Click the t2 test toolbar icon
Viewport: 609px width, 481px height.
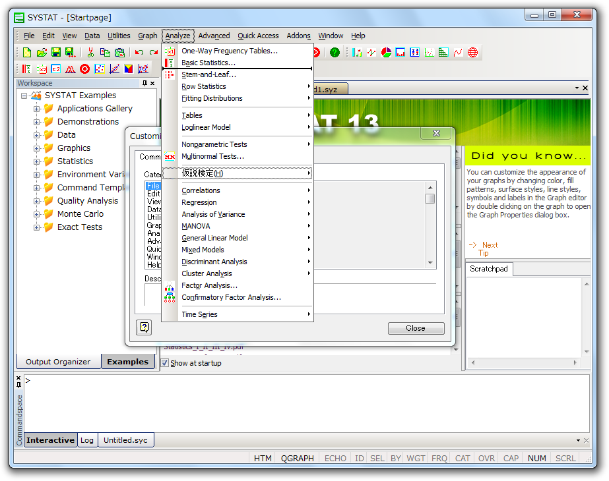(56, 69)
